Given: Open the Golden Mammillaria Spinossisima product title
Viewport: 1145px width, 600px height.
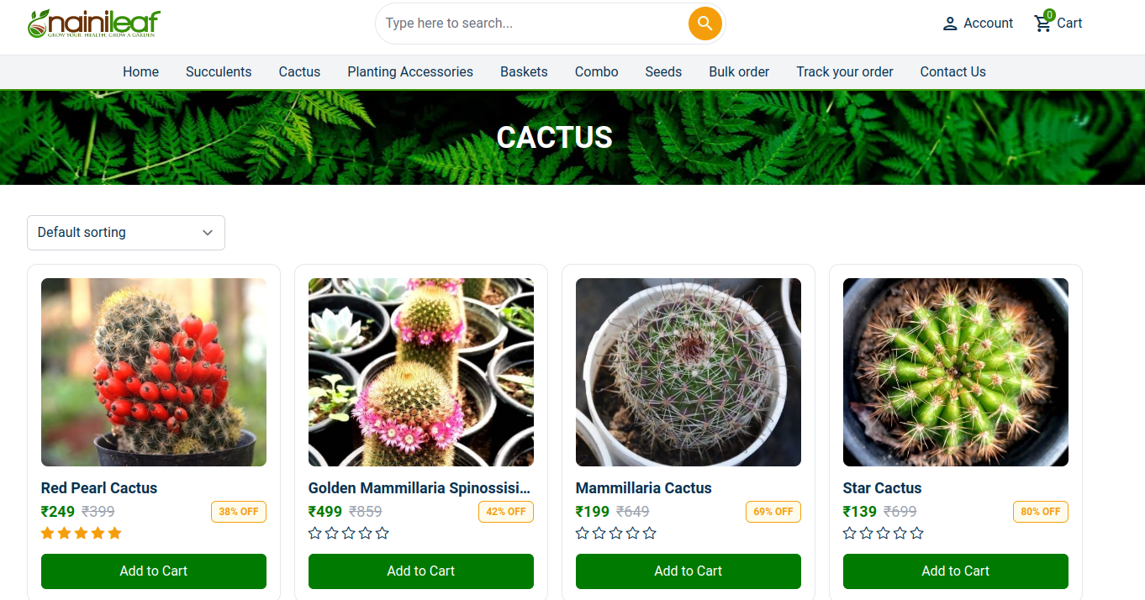Looking at the screenshot, I should (x=419, y=487).
